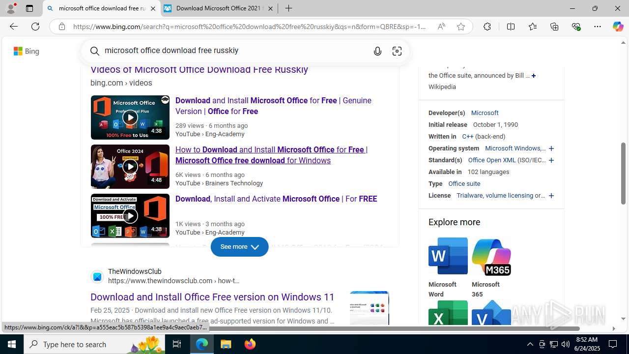Viewport: 629px width, 354px height.
Task: Open the browser profile avatar icon
Action: tap(11, 8)
